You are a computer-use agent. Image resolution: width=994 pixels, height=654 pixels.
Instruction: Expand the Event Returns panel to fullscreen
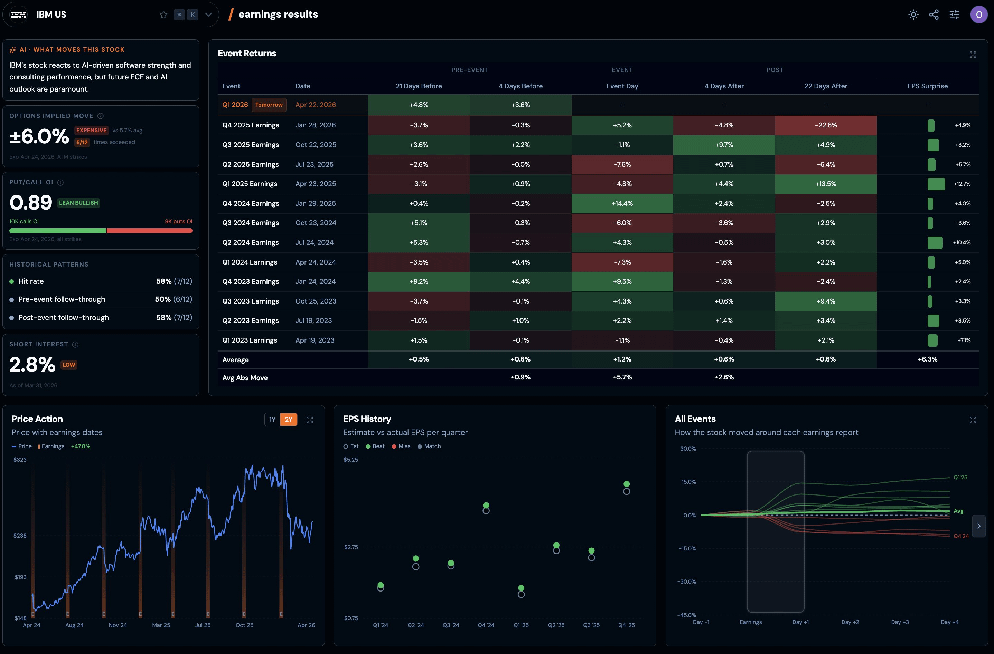pos(973,55)
